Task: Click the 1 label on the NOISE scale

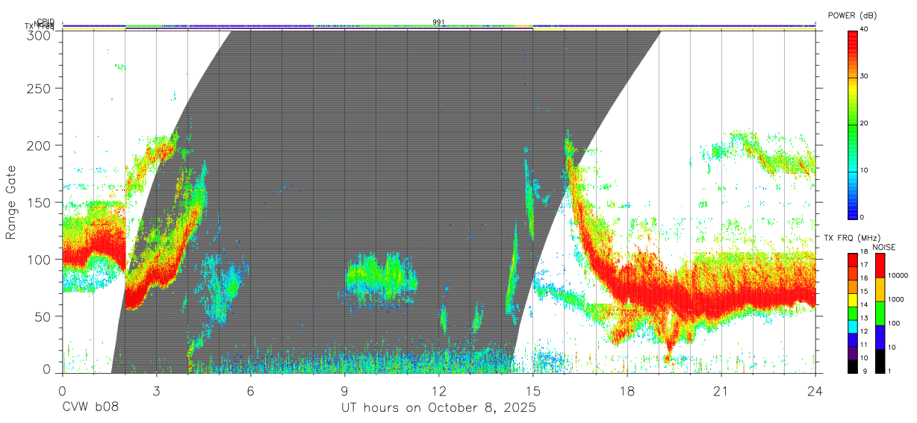Action: [x=890, y=372]
